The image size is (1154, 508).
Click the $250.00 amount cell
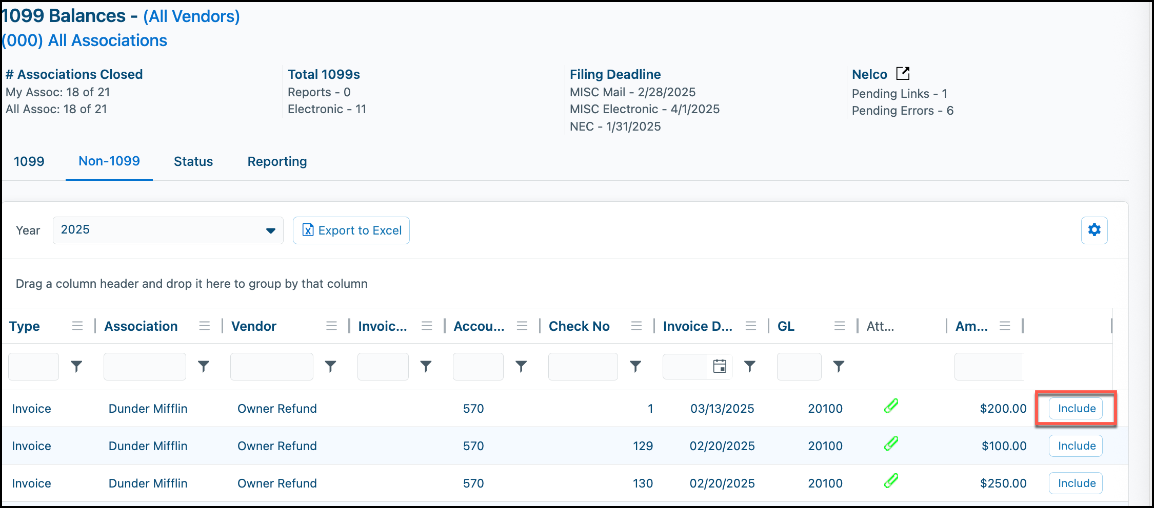(x=1003, y=483)
